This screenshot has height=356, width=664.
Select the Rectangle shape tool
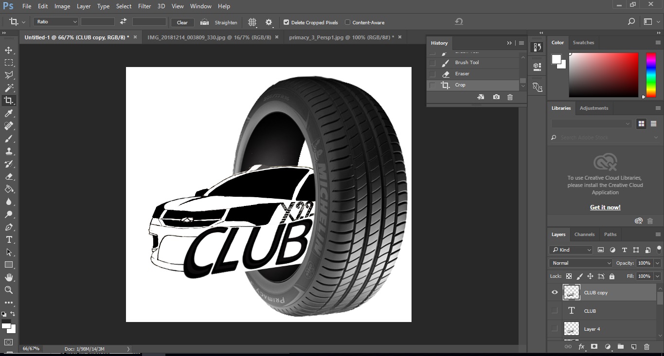(x=9, y=265)
